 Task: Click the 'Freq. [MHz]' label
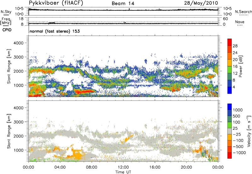(6, 21)
